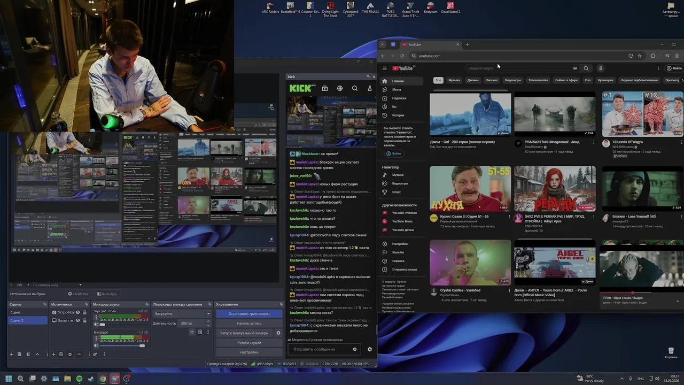The width and height of the screenshot is (684, 385).
Task: Go back with the browser back arrow
Action: [x=383, y=56]
